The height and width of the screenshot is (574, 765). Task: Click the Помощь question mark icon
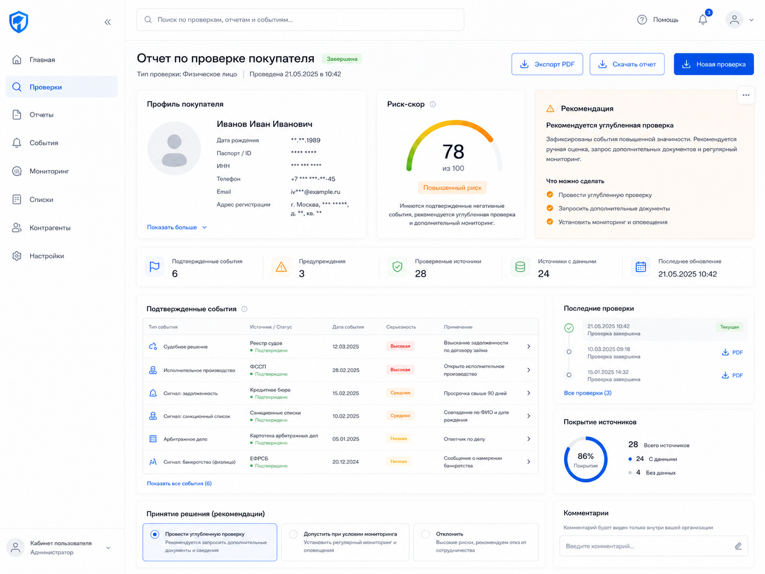642,20
